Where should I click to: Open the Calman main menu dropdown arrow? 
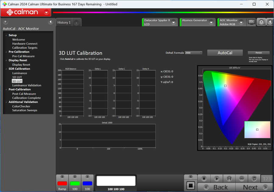47,12
